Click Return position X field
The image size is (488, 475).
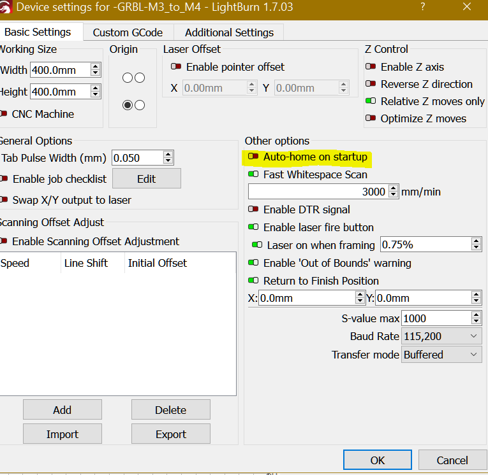(307, 297)
